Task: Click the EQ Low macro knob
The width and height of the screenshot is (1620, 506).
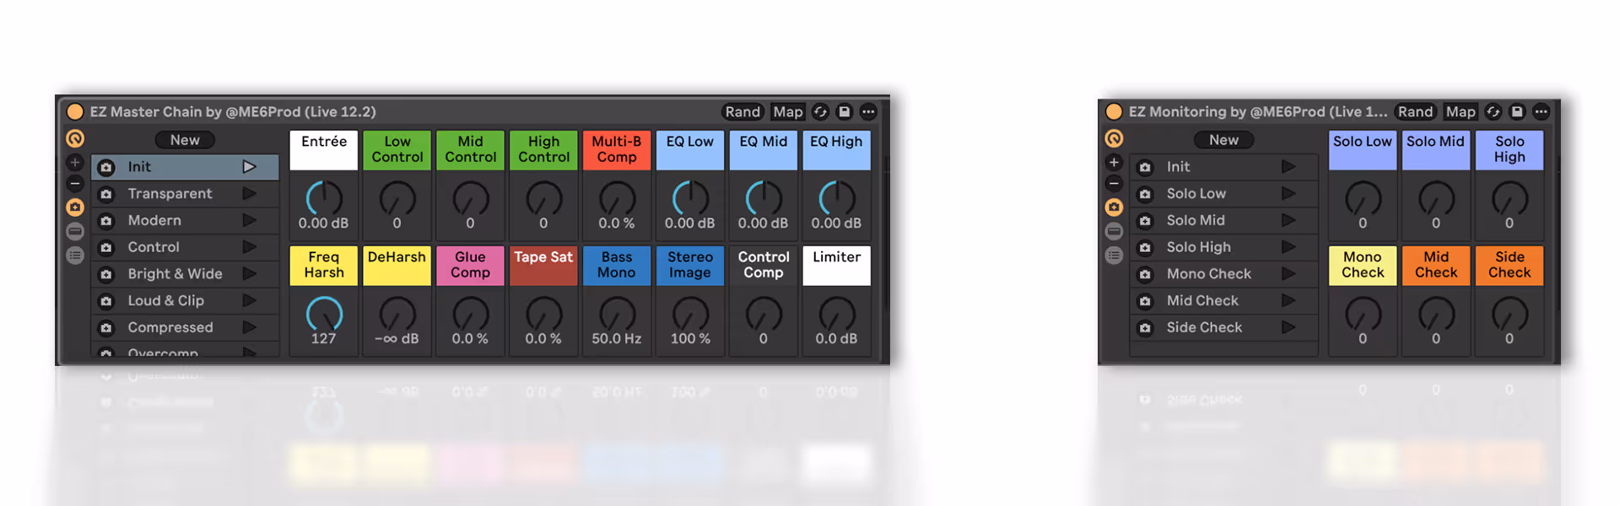Action: (x=690, y=198)
